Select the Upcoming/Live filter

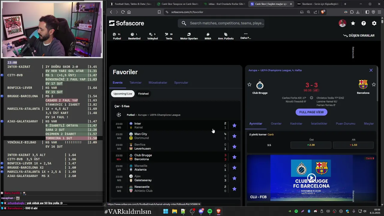click(123, 94)
